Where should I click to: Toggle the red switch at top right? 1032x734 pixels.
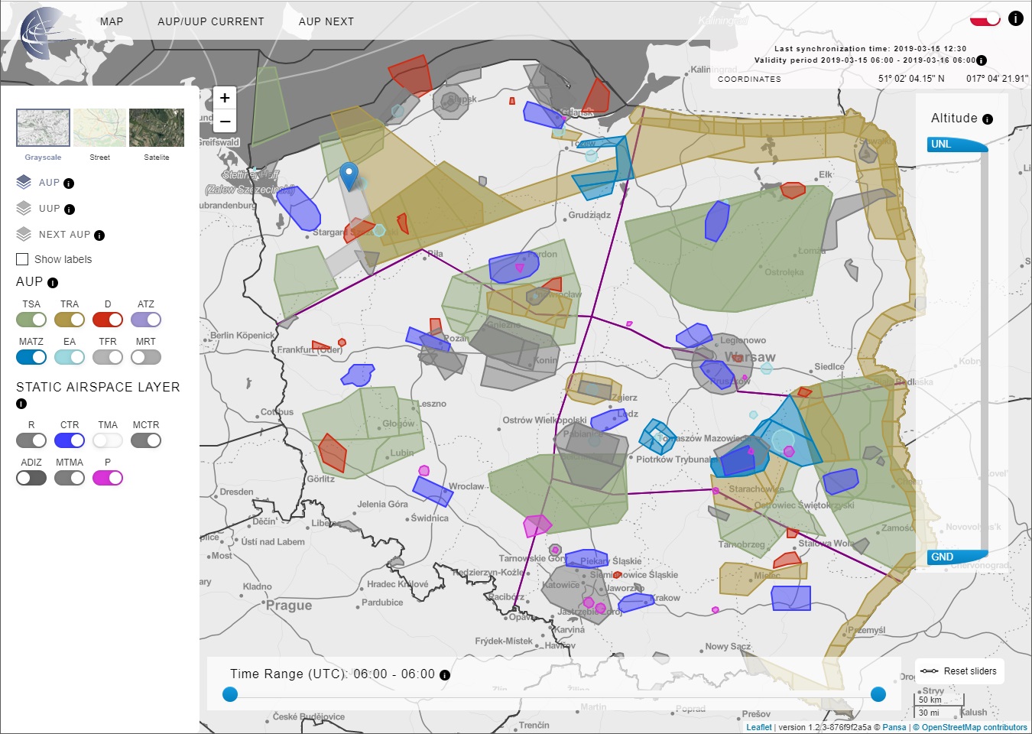pyautogui.click(x=985, y=18)
